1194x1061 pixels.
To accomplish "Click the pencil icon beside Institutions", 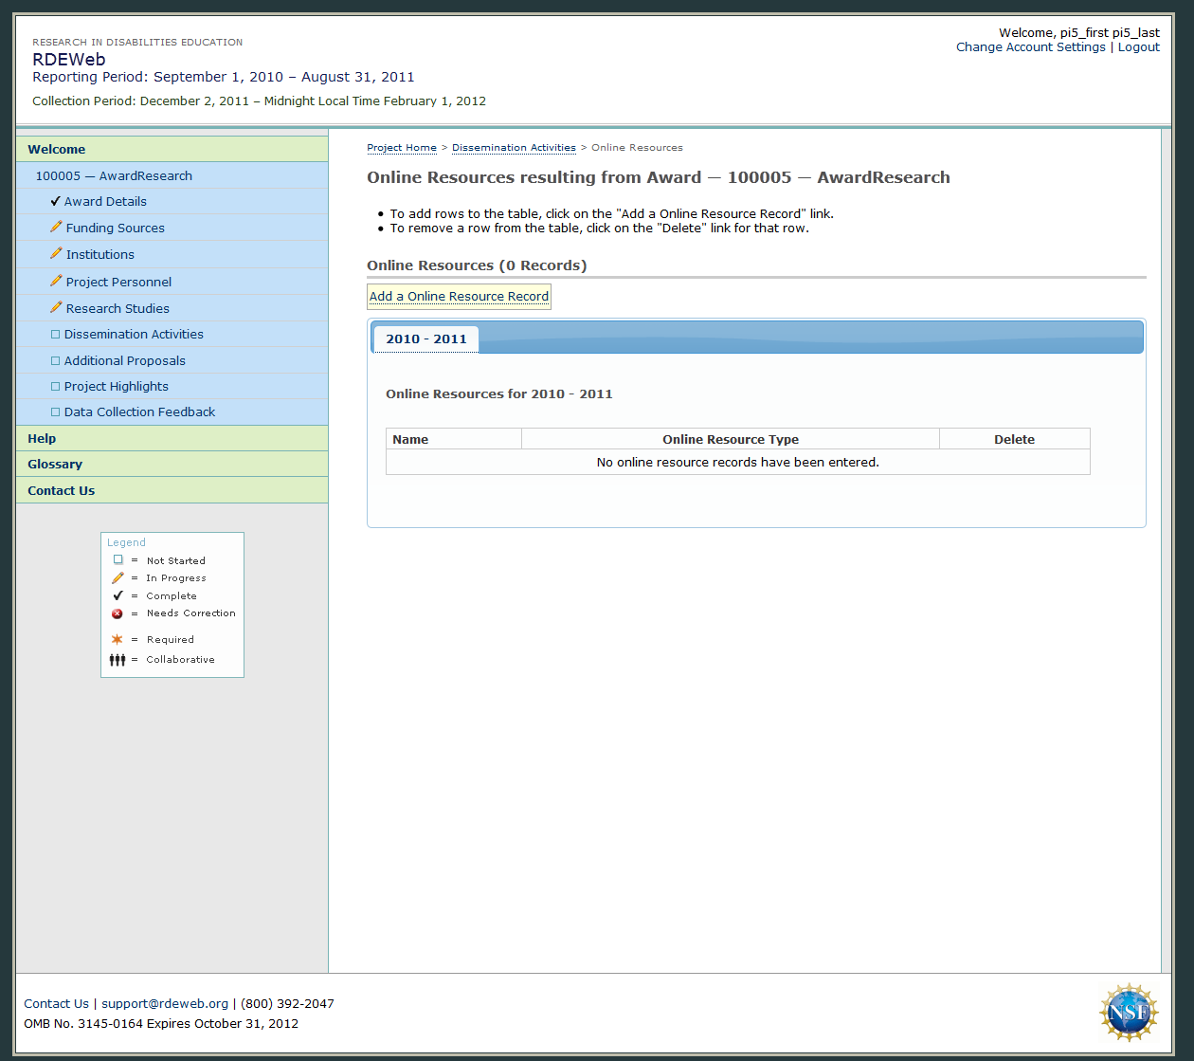I will [x=56, y=253].
